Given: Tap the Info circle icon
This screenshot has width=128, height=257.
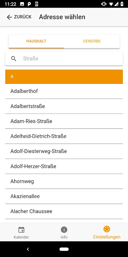Looking at the screenshot, I should (x=64, y=230).
